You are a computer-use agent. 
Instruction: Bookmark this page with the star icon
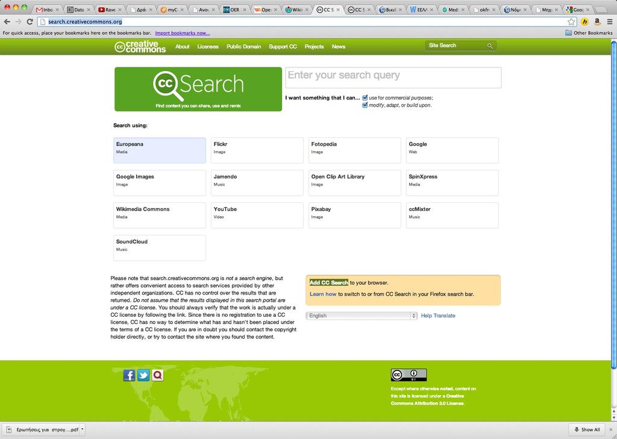[x=571, y=22]
